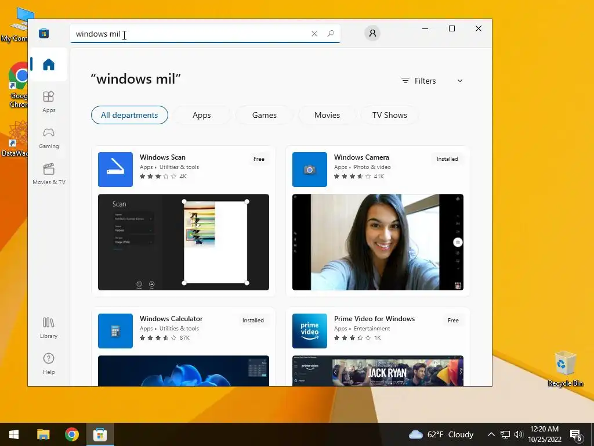
Task: Open the Apps section in the sidebar
Action: click(x=49, y=102)
